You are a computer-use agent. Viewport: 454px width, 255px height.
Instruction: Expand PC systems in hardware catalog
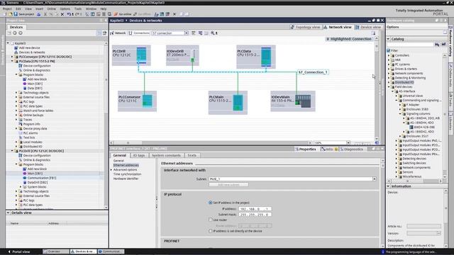pyautogui.click(x=389, y=64)
